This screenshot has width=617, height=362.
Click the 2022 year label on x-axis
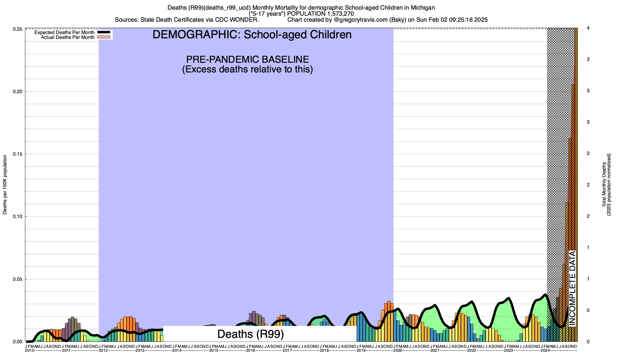point(471,351)
